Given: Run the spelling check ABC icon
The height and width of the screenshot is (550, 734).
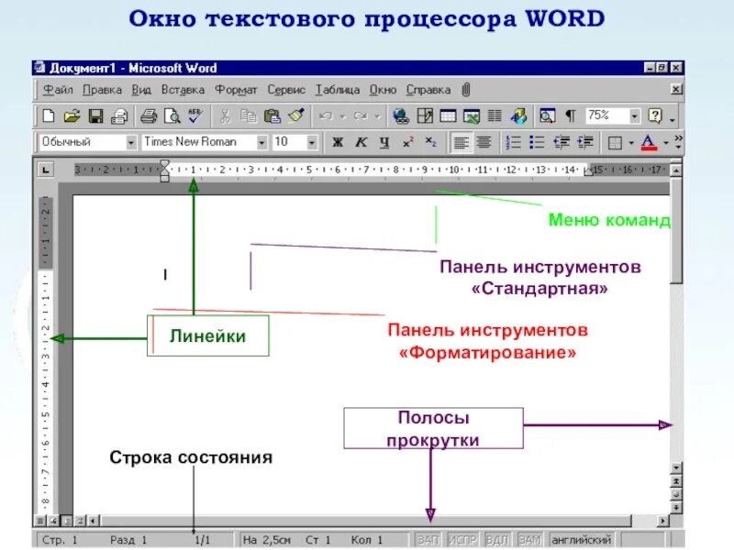Looking at the screenshot, I should (x=195, y=115).
